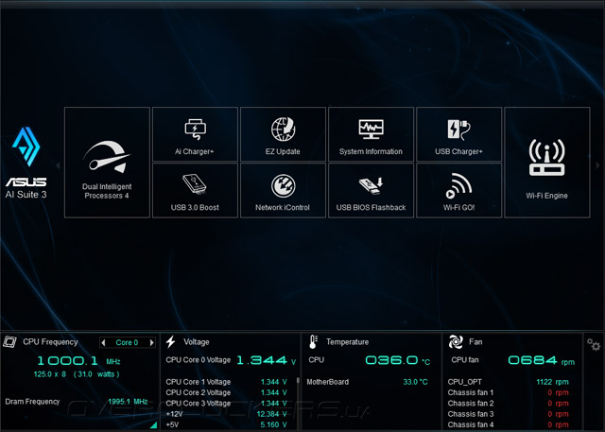This screenshot has width=605, height=432.
Task: Go to the previous menu page arrow
Action: tap(58, 165)
